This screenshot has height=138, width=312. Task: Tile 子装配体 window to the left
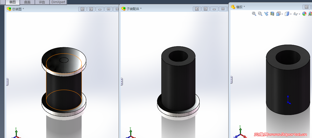197,9
